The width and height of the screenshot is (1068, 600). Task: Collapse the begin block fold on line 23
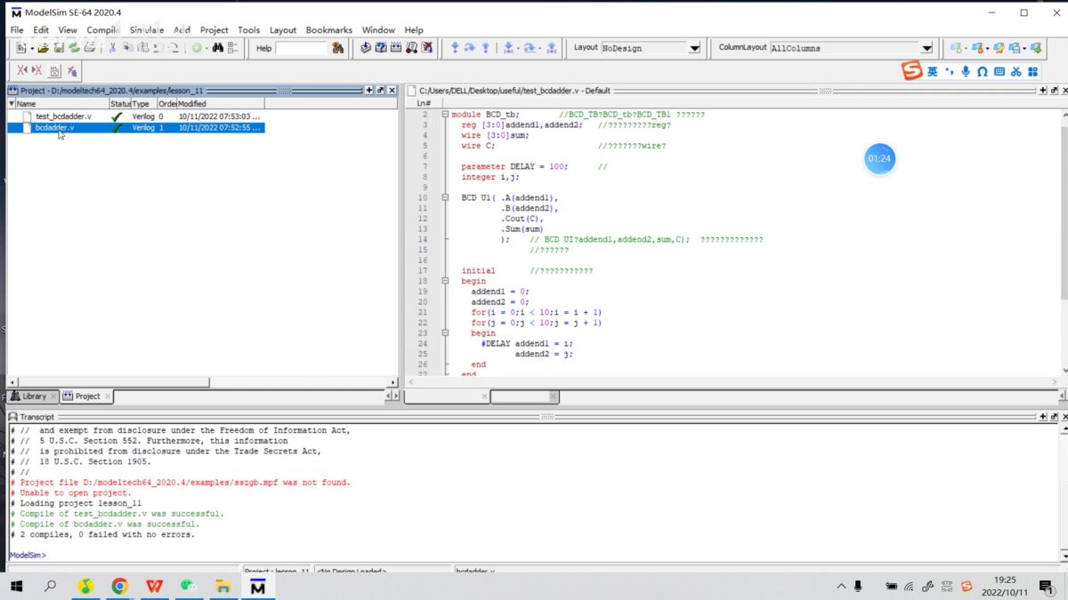click(x=445, y=333)
